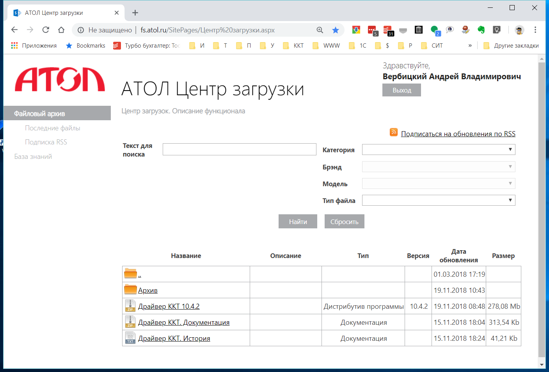
Task: Click the speech bubble globe extension
Action: tap(450, 30)
